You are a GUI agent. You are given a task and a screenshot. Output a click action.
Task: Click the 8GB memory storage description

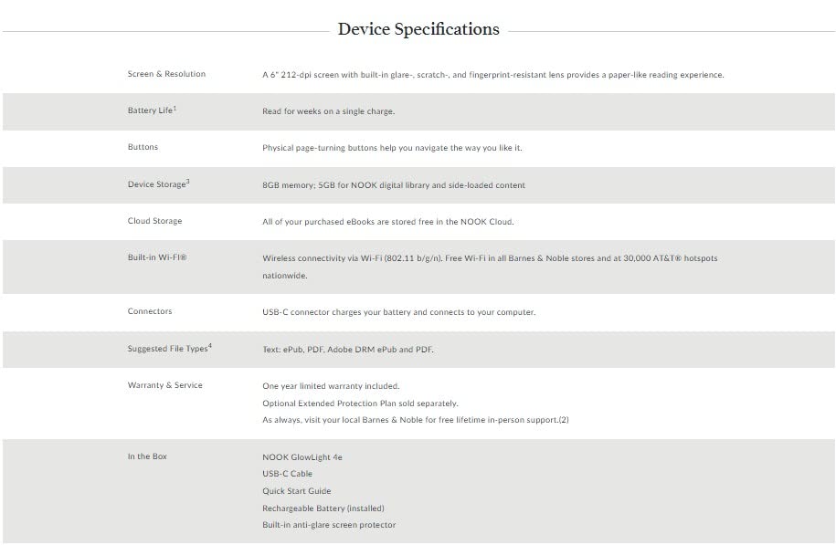394,185
